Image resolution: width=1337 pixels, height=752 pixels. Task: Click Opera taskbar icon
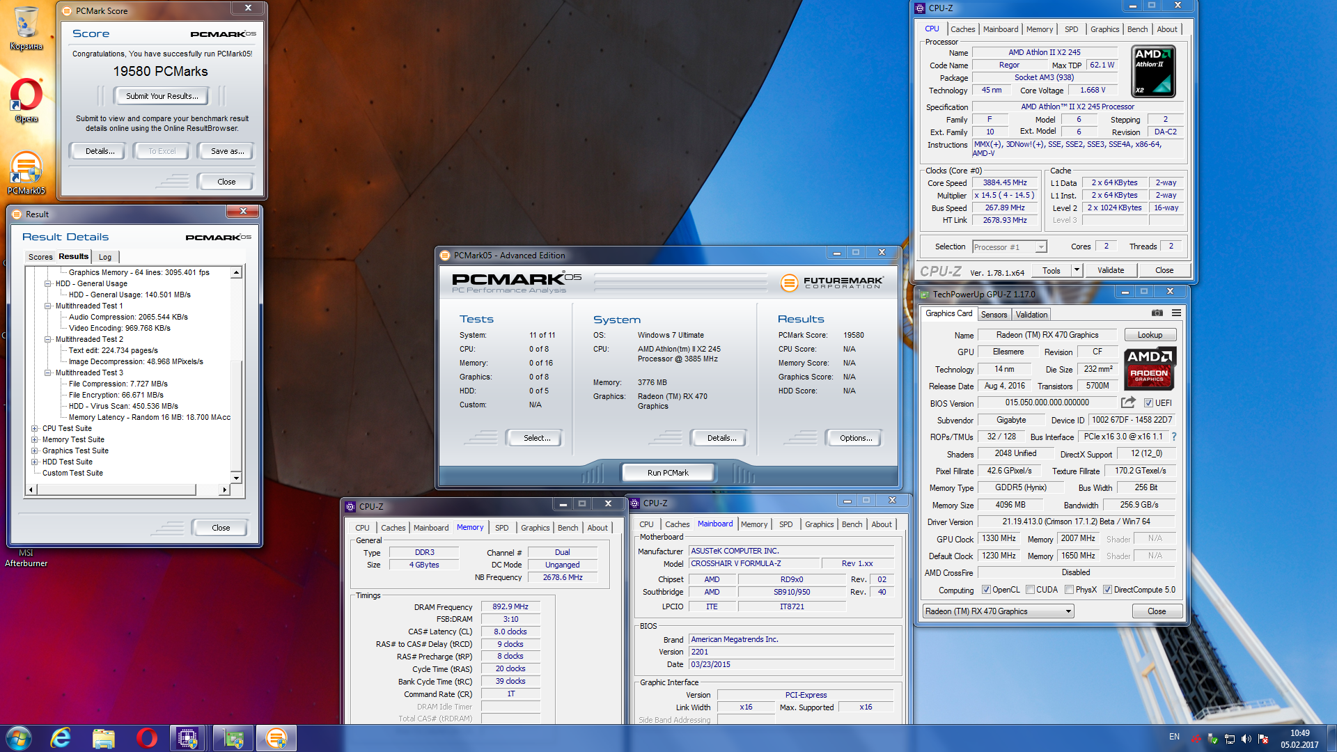click(146, 738)
